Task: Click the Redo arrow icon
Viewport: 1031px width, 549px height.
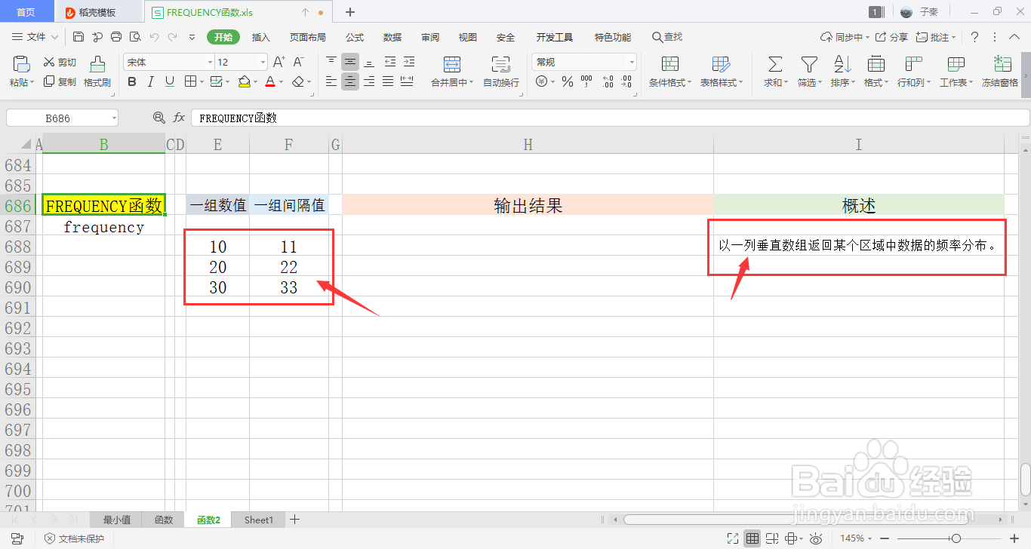Action: pos(173,37)
